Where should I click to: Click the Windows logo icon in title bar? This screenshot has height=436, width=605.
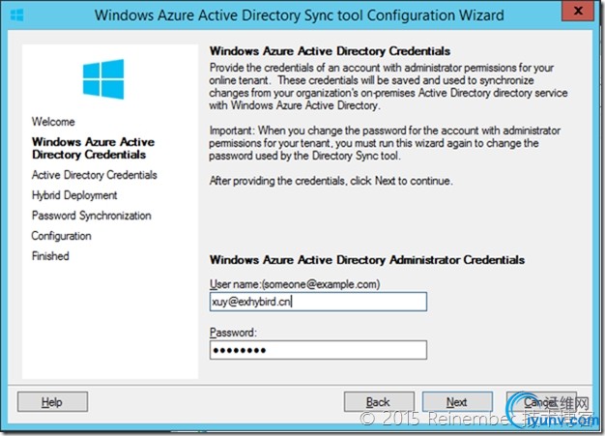pyautogui.click(x=16, y=15)
